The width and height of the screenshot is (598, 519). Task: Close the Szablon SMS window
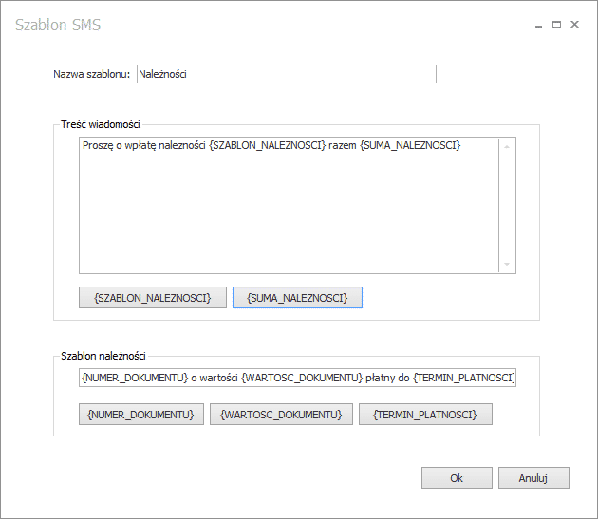point(574,25)
